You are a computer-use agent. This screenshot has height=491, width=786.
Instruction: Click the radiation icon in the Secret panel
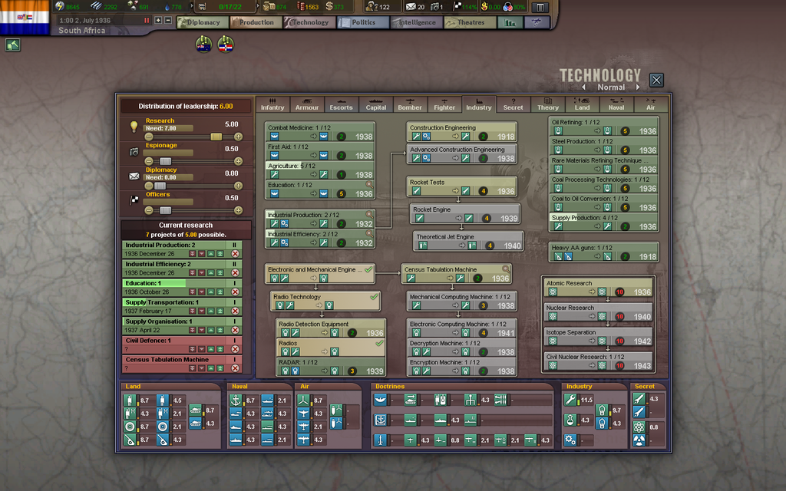click(639, 440)
